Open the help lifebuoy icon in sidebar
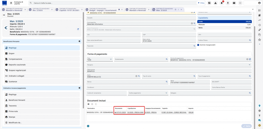The image size is (263, 129). pos(260,125)
